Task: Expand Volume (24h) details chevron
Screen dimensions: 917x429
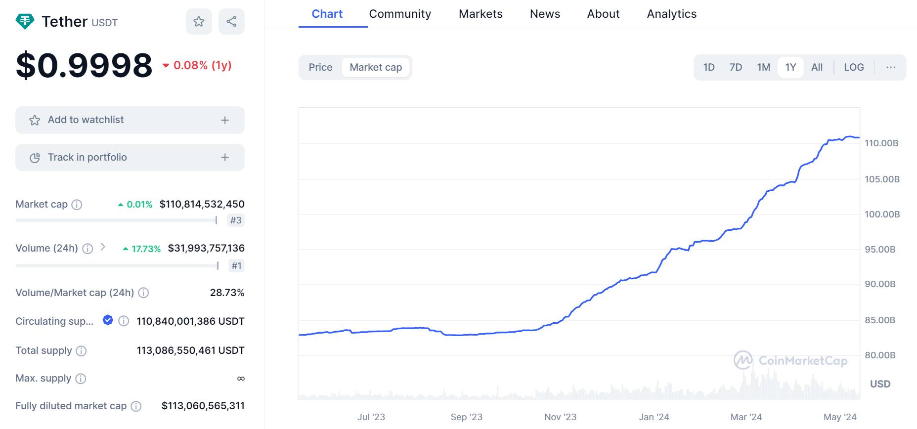Action: pos(103,247)
